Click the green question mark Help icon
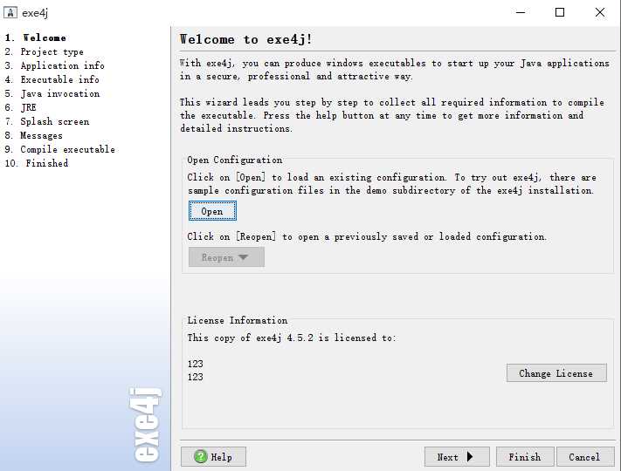The height and width of the screenshot is (471, 621). point(201,456)
